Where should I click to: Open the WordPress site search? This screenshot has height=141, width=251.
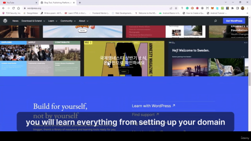(215, 21)
